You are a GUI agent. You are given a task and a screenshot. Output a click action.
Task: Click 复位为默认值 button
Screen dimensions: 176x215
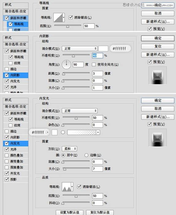[x=100, y=213]
